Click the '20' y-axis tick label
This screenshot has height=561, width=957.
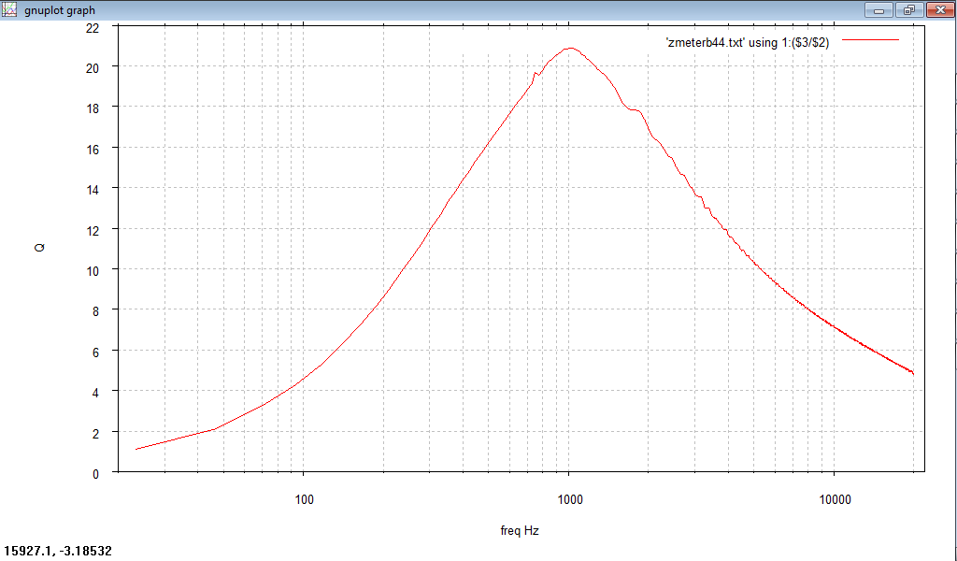(93, 68)
